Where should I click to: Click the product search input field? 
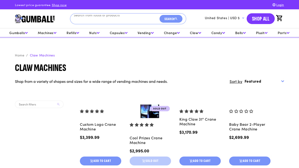coord(114,18)
